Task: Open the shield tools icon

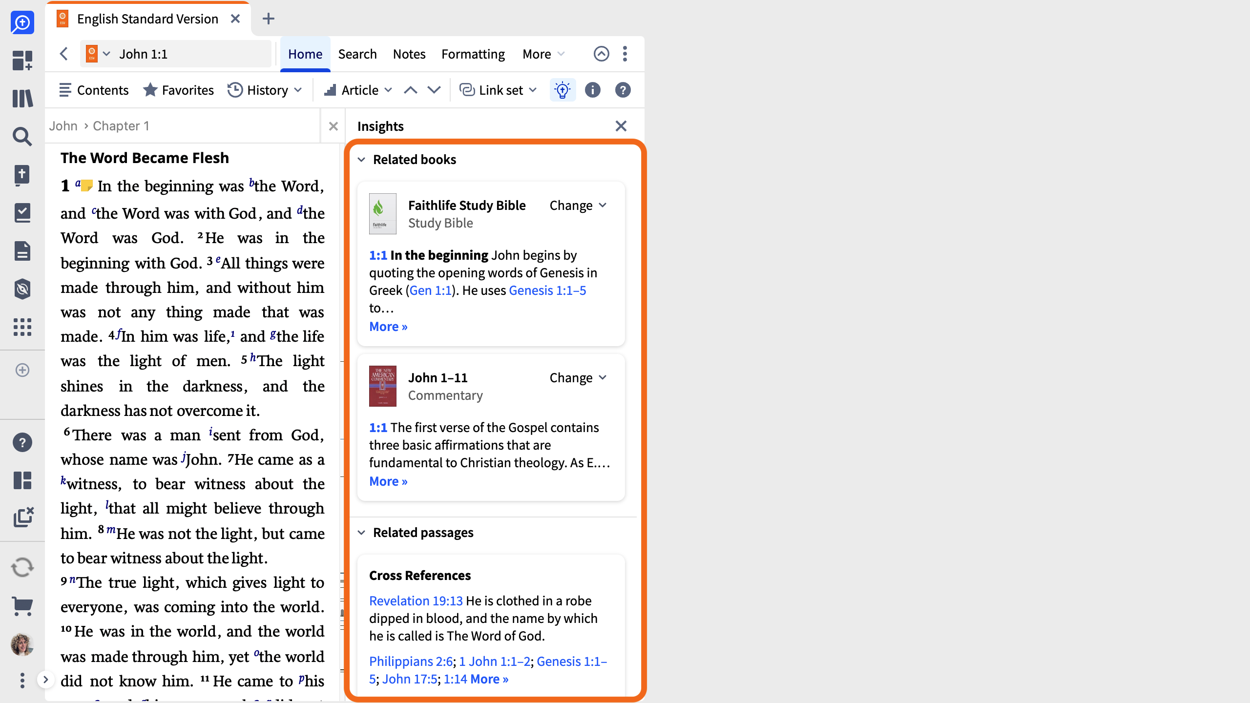Action: pos(22,289)
